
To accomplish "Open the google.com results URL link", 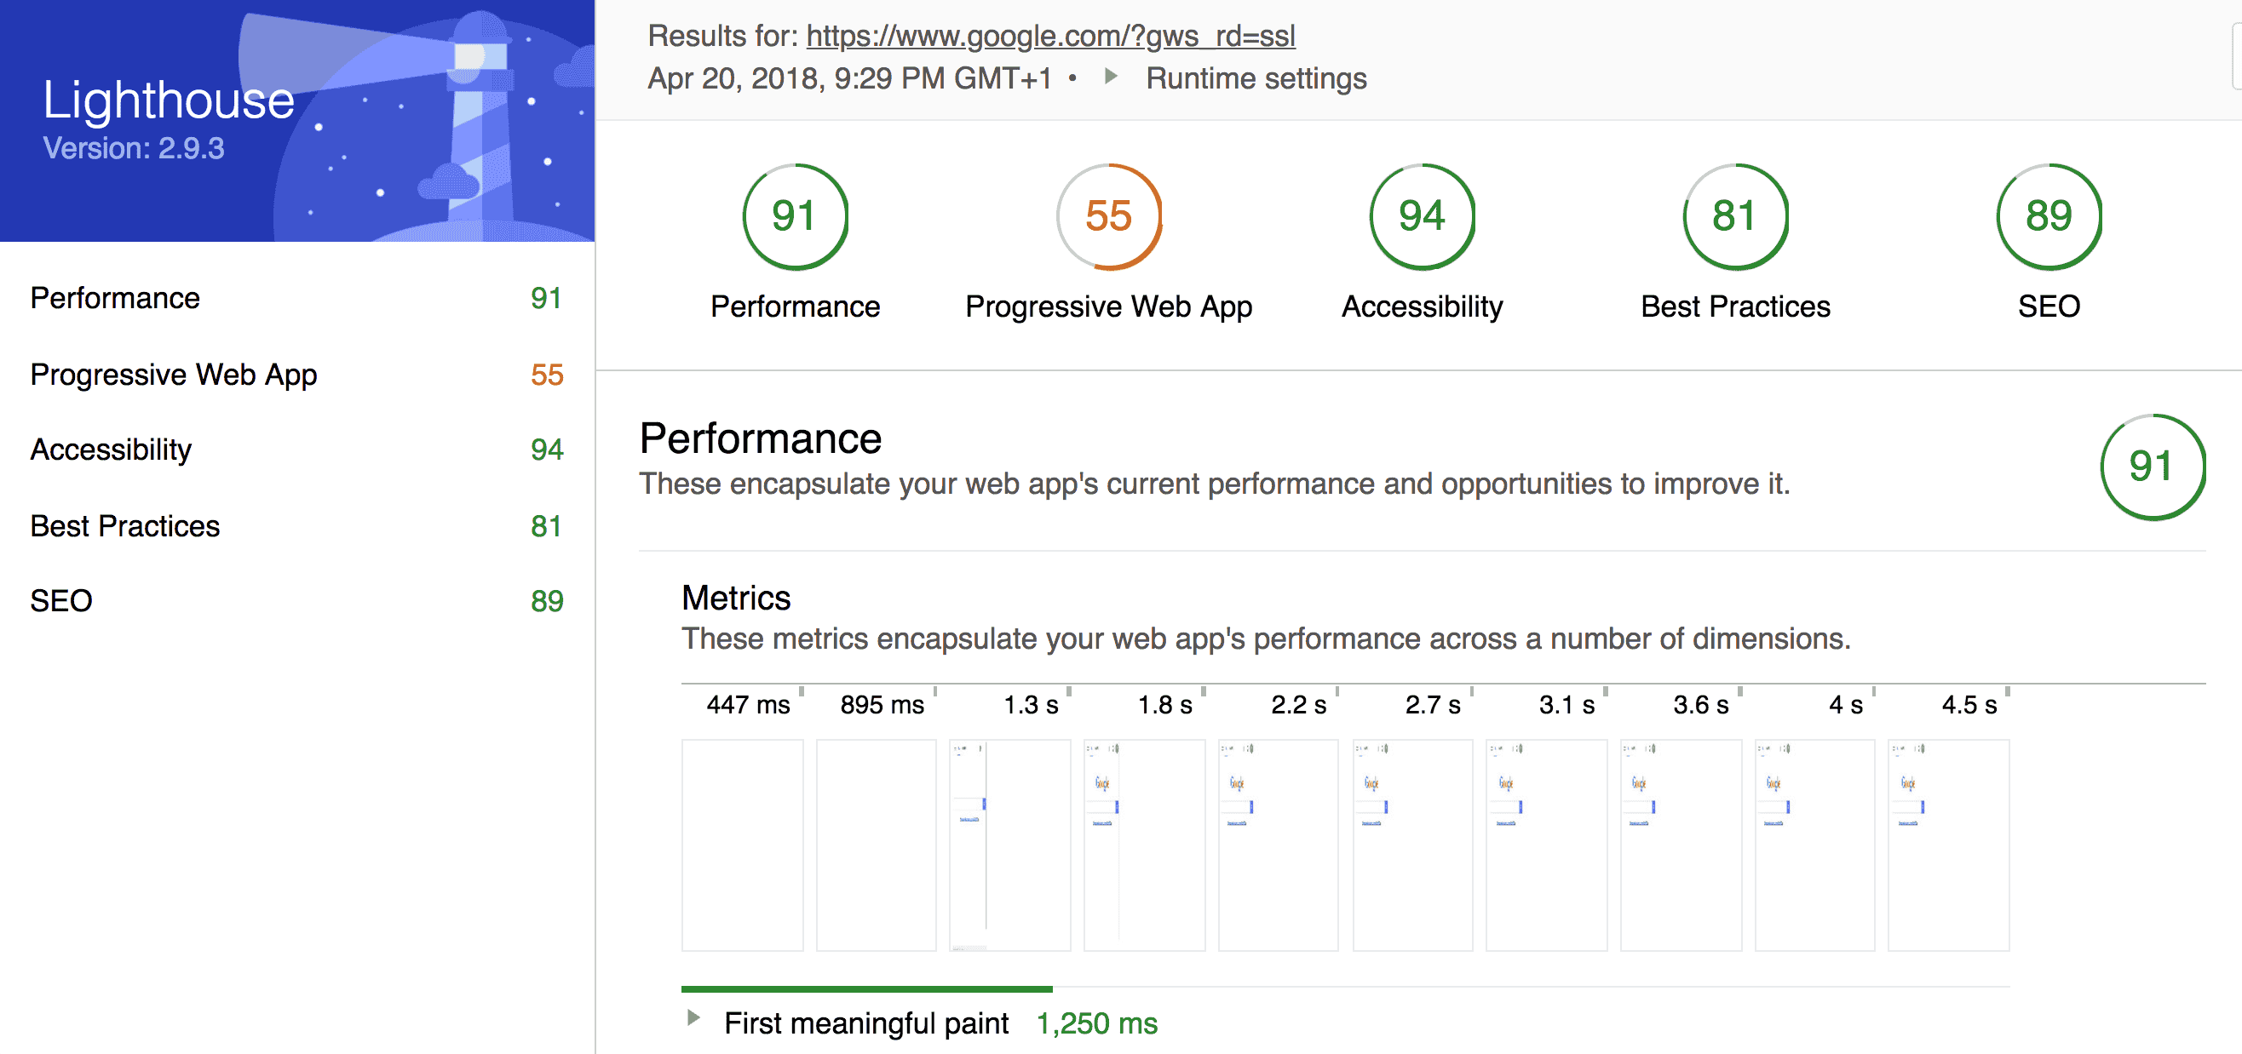I will [1050, 36].
